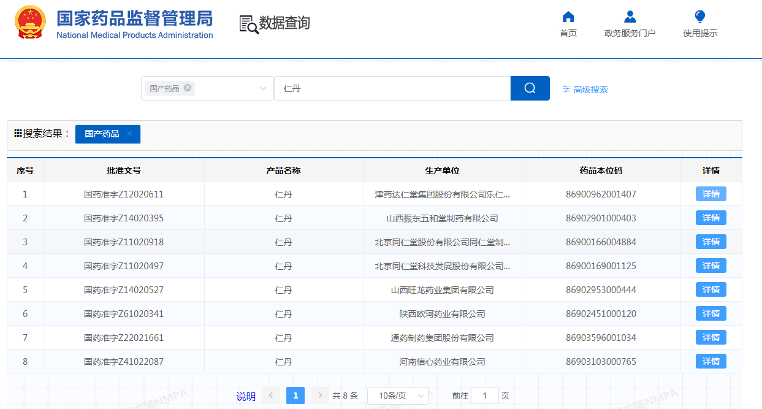Click the search box containing 仁丹
This screenshot has height=409, width=762.
coord(392,88)
